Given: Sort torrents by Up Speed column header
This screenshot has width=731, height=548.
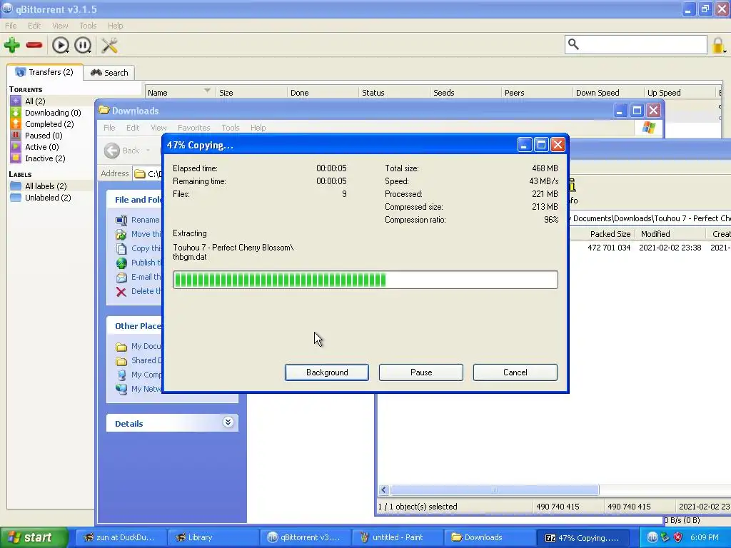Looking at the screenshot, I should 680,92.
